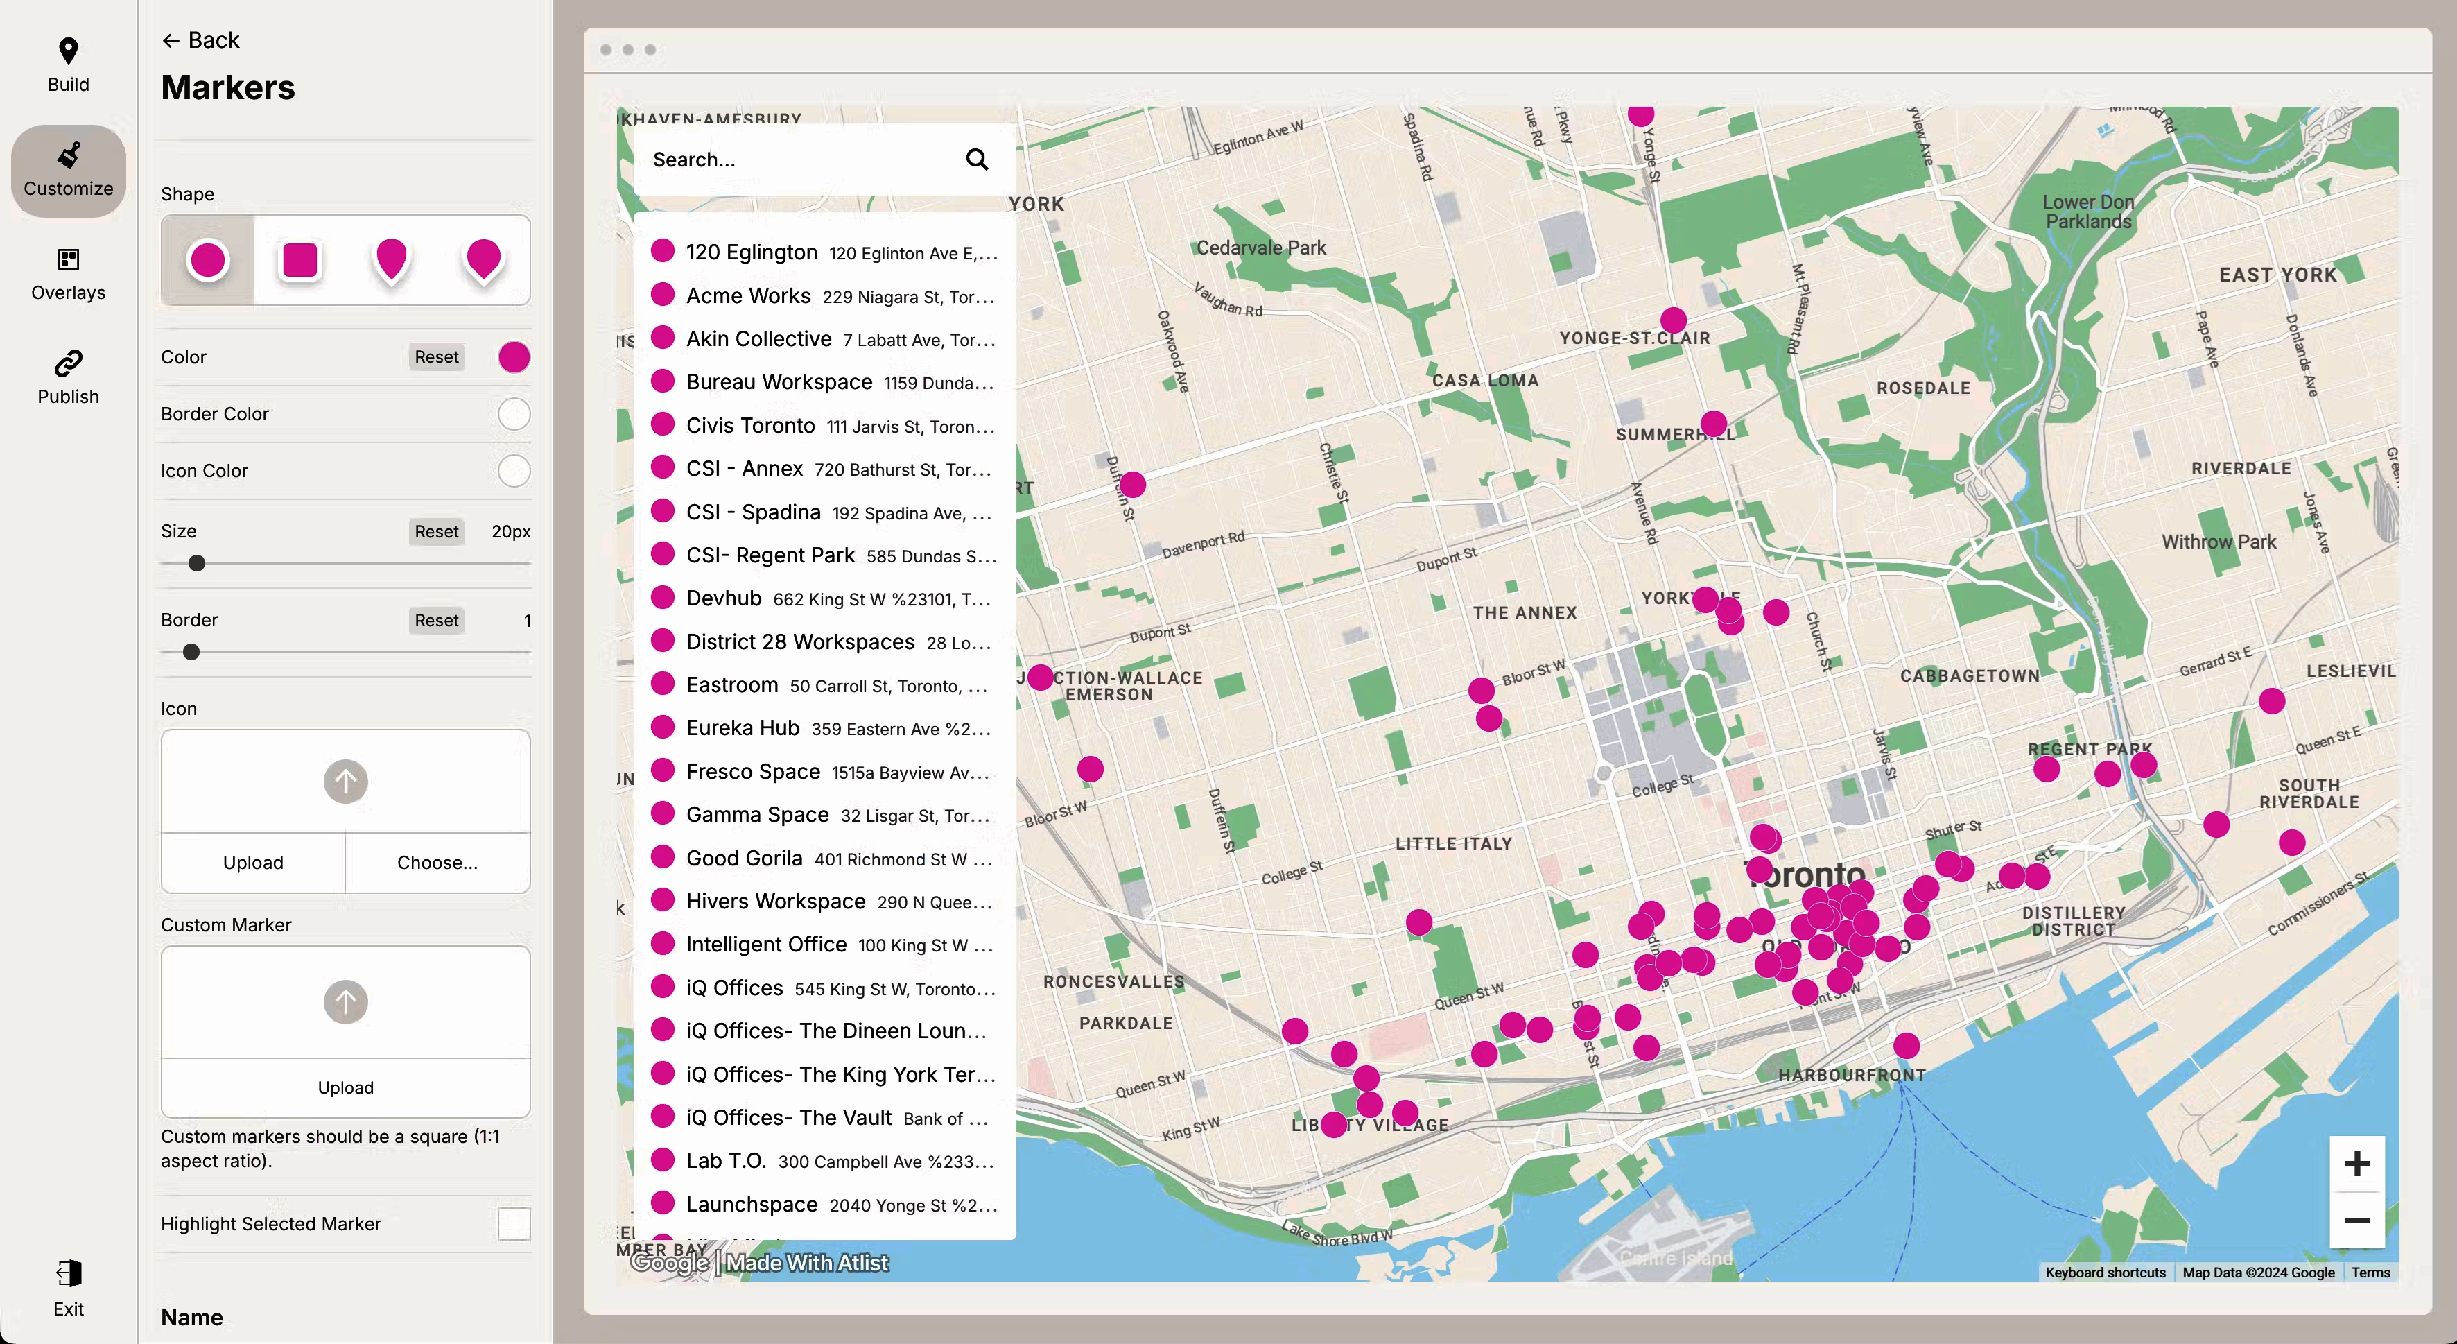
Task: Click the Upload button under Icon
Action: pyautogui.click(x=253, y=862)
